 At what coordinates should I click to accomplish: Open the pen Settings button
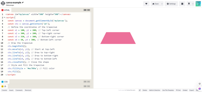171,4
